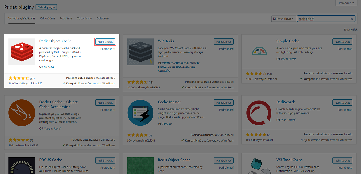Screen dimensions: 361x174
Task: Click the W3 Total Cache cube icon
Action: click(x=259, y=166)
